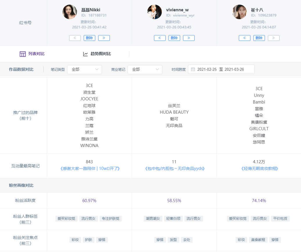
Task: Click 红书号 row label
Action: pyautogui.click(x=25, y=23)
